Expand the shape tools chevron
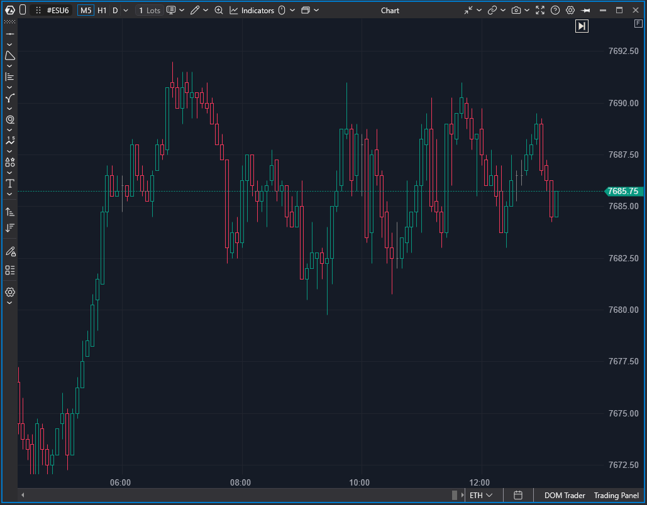The height and width of the screenshot is (505, 647). [x=10, y=66]
